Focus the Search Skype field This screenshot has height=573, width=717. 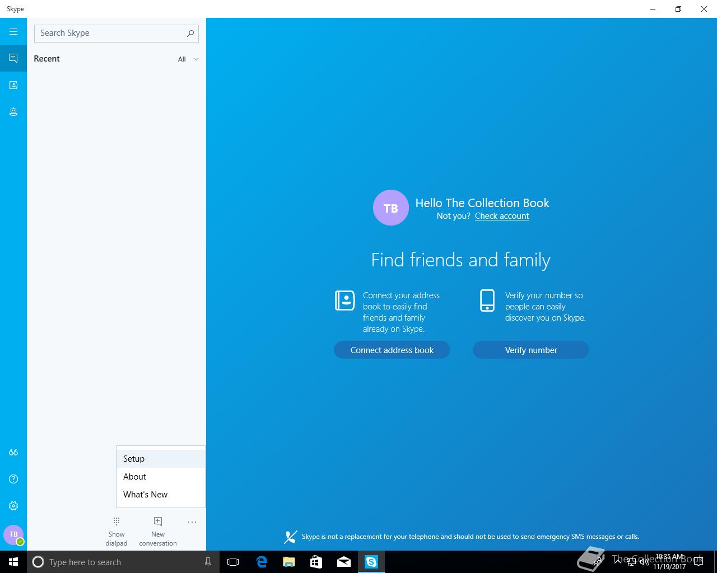(117, 34)
